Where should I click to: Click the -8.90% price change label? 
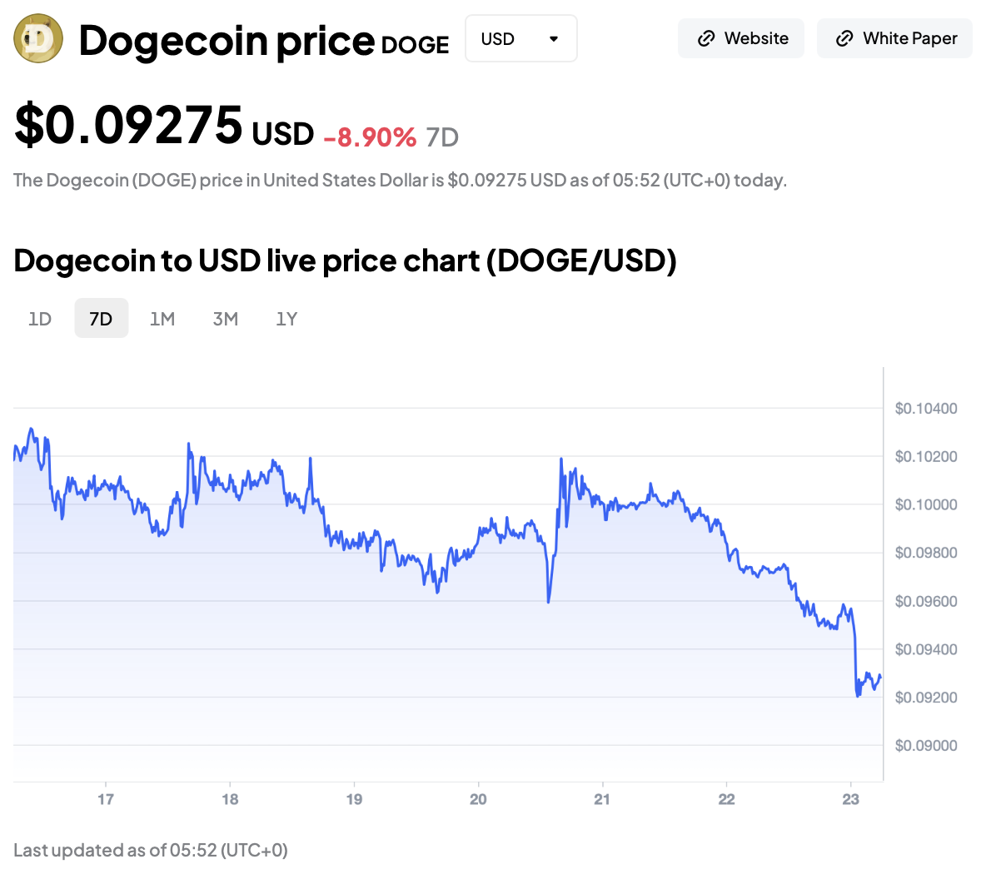coord(370,137)
